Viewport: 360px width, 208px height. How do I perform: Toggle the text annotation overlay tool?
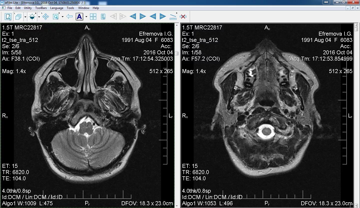click(79, 17)
